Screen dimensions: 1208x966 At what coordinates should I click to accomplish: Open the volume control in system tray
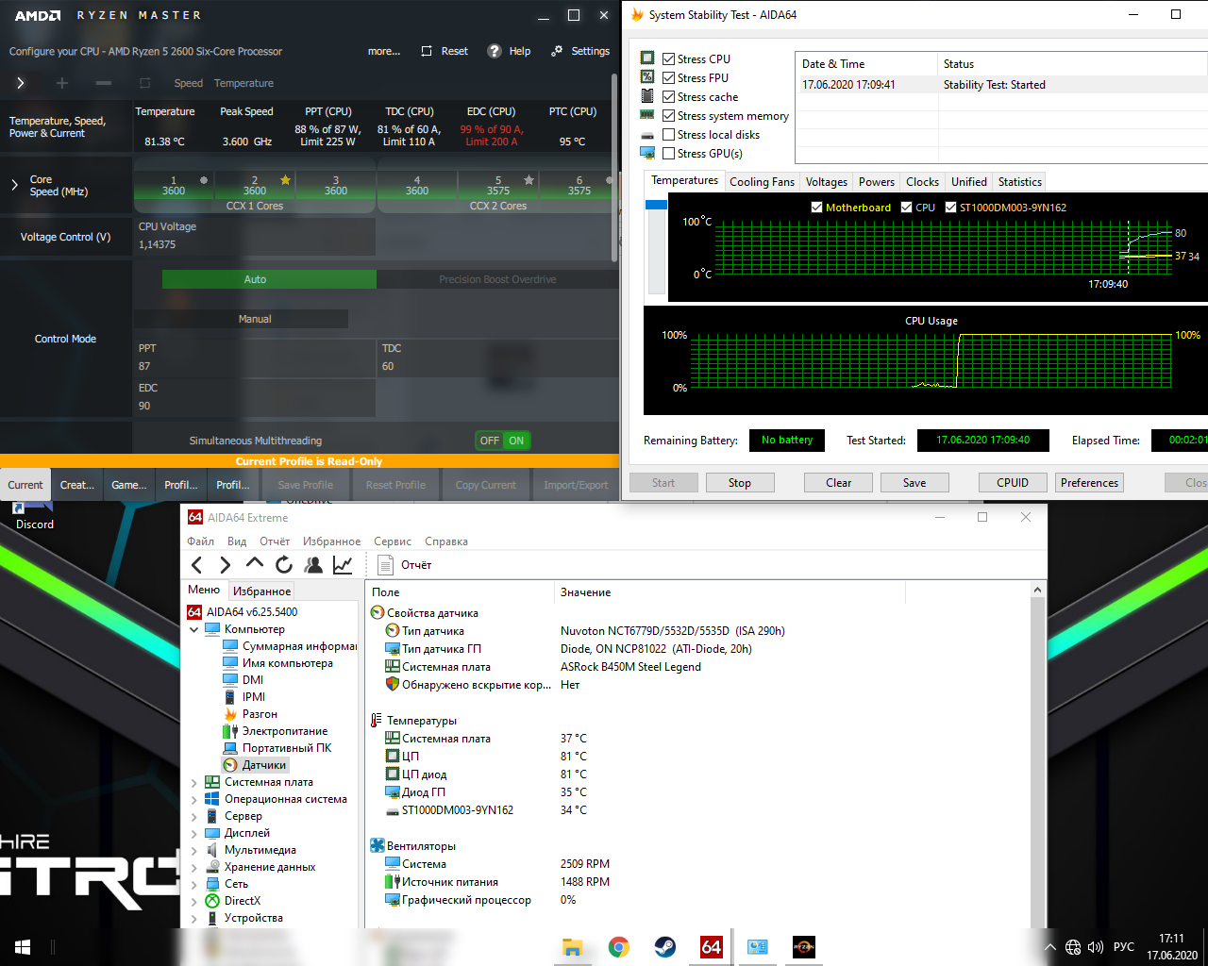[1096, 947]
